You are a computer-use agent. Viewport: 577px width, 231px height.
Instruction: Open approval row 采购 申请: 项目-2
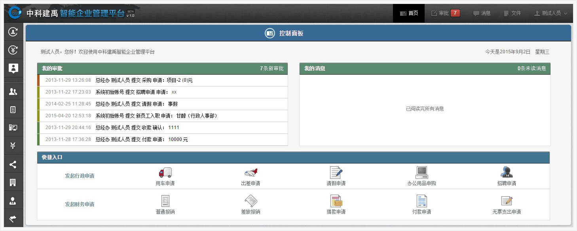(163, 80)
